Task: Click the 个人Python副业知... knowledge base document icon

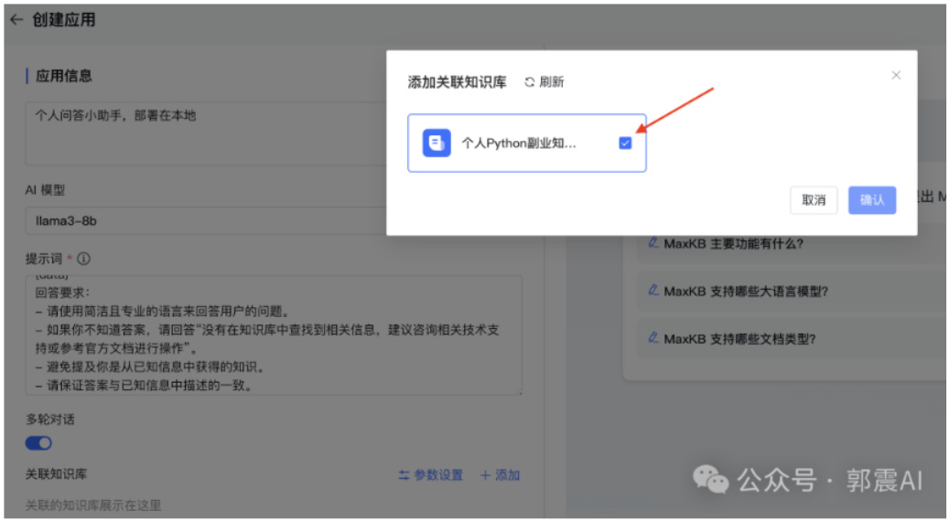Action: tap(437, 143)
